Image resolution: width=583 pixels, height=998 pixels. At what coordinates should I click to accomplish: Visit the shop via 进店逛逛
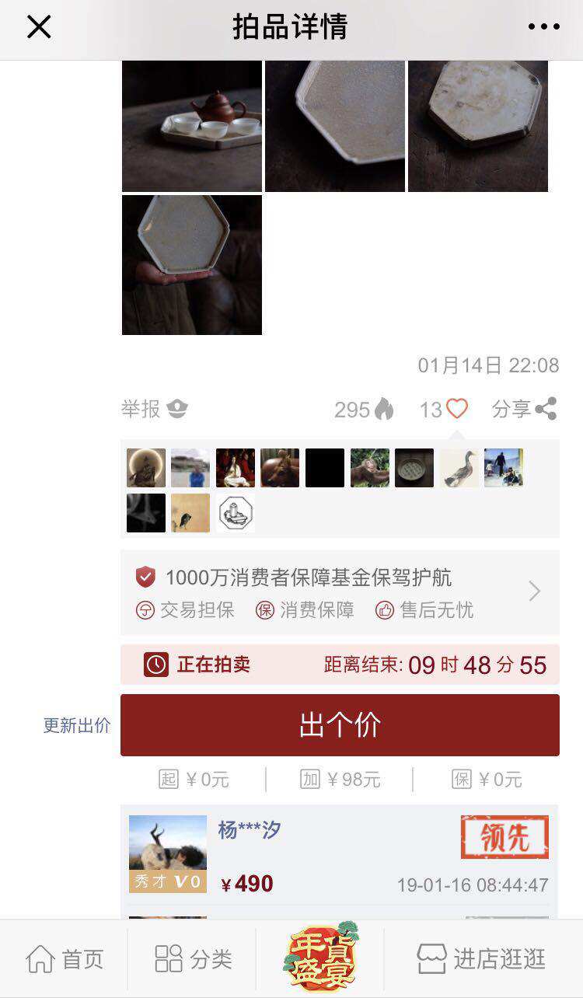[x=481, y=959]
